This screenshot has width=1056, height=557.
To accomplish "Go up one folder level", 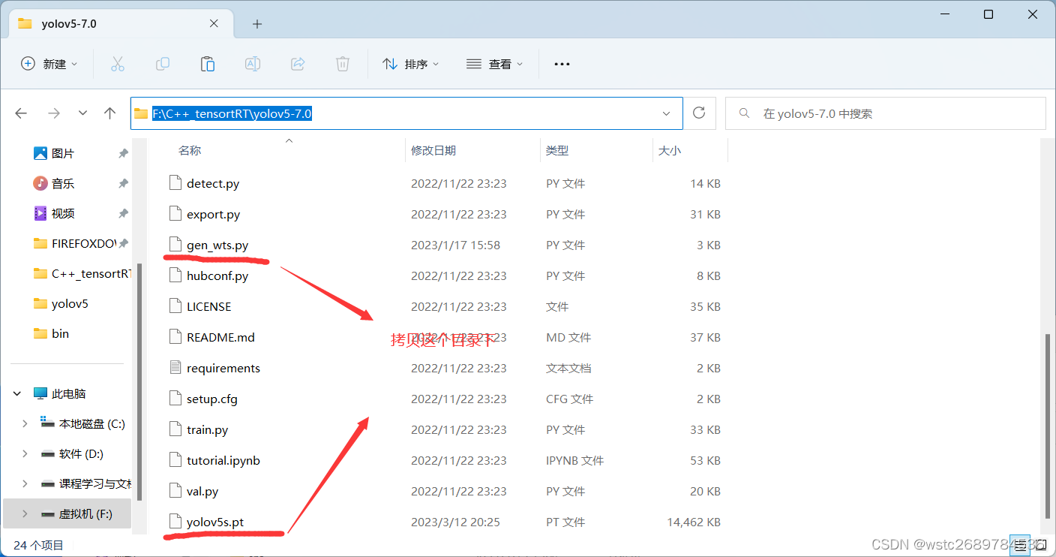I will [x=110, y=113].
